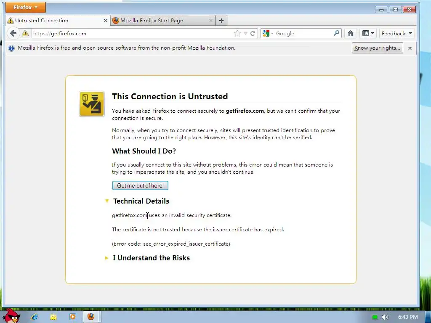
Task: Reload the current page
Action: coord(253,34)
